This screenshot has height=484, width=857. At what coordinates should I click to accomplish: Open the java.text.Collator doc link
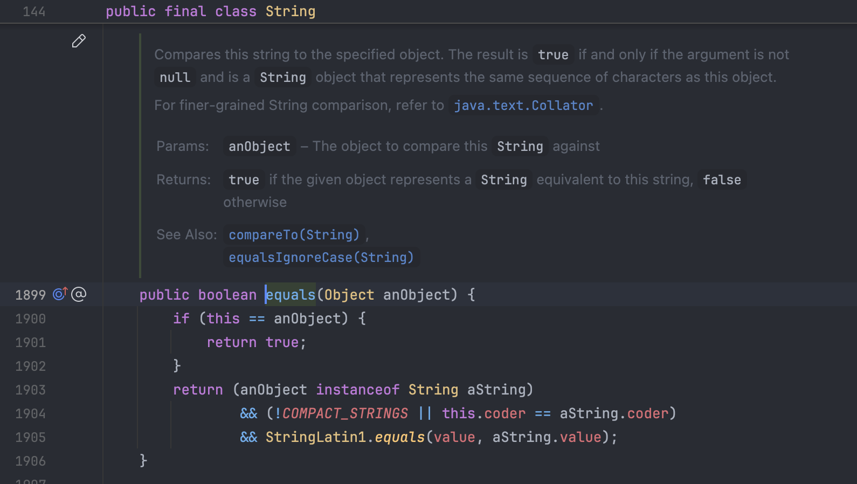tap(523, 106)
